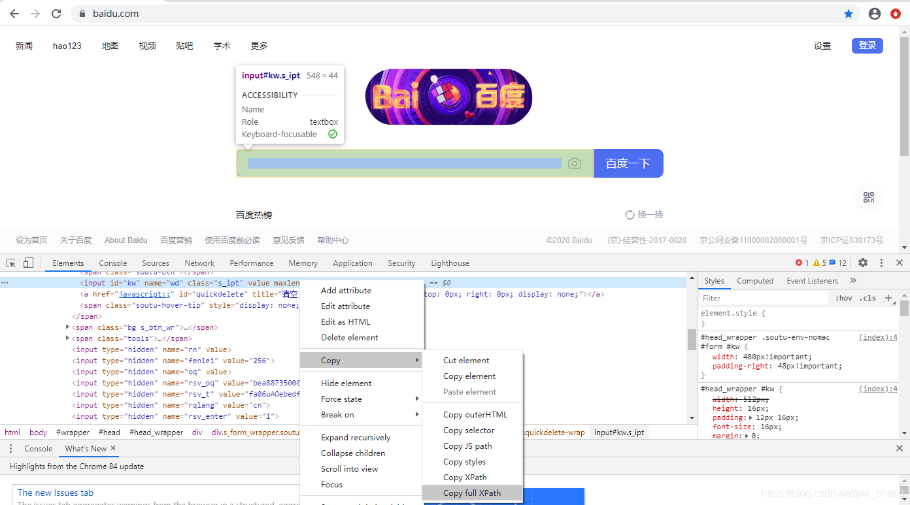Toggle the .cls class editor button
Screen dimensions: 910x505
[x=868, y=298]
